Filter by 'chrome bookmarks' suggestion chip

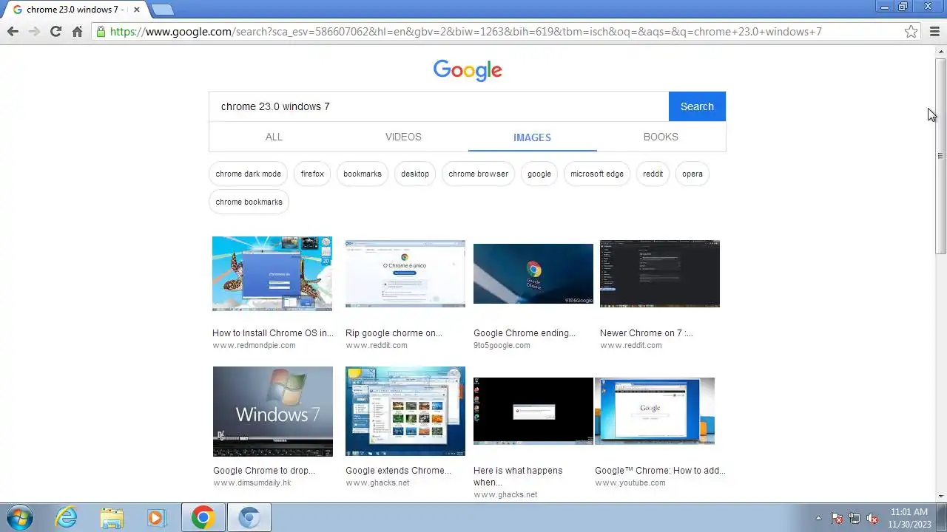[x=249, y=202]
